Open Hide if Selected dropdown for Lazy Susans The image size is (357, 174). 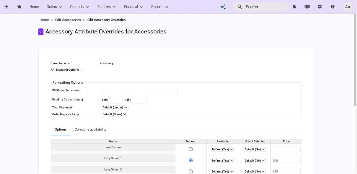coord(255,149)
